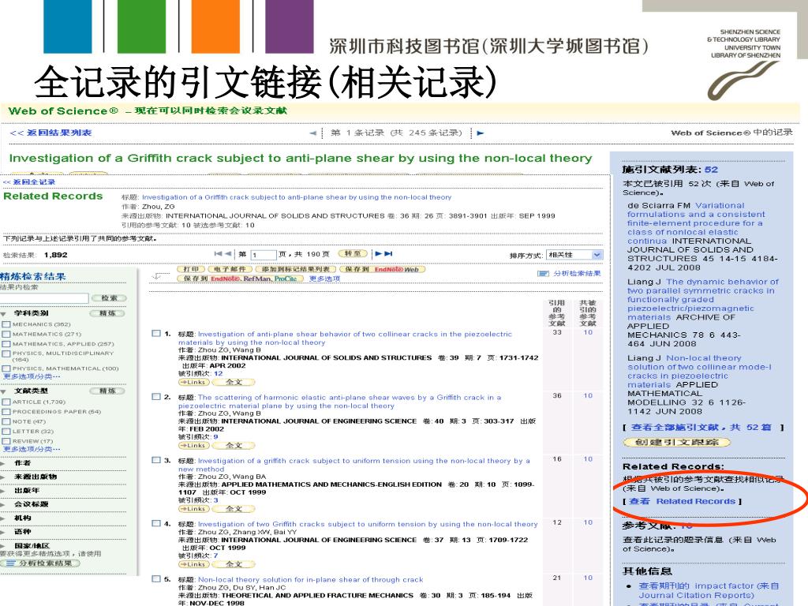Check the PHYSICS, MATHEMATICAL (100) filter
This screenshot has width=808, height=606.
tap(6, 369)
